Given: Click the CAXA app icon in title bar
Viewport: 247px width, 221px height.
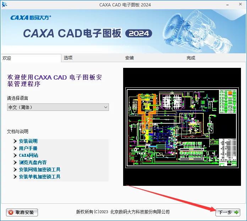Looking at the screenshot, I should click(4, 5).
